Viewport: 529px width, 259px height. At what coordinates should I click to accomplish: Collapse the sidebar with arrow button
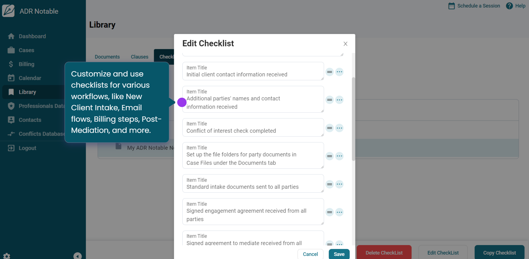coord(77,256)
